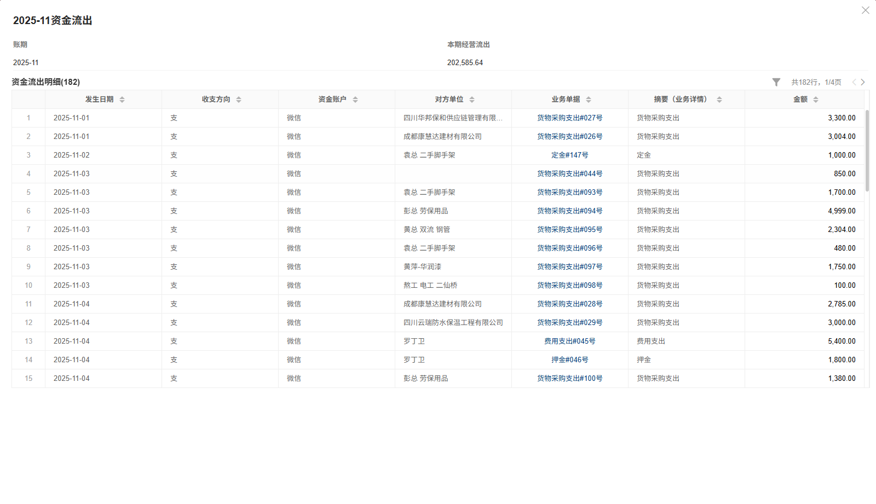Go to next page of details
Viewport: 876px width, 504px height.
(x=863, y=82)
